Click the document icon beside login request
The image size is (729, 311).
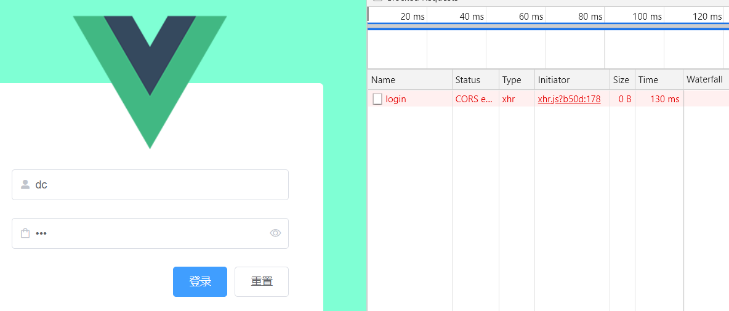pyautogui.click(x=377, y=99)
